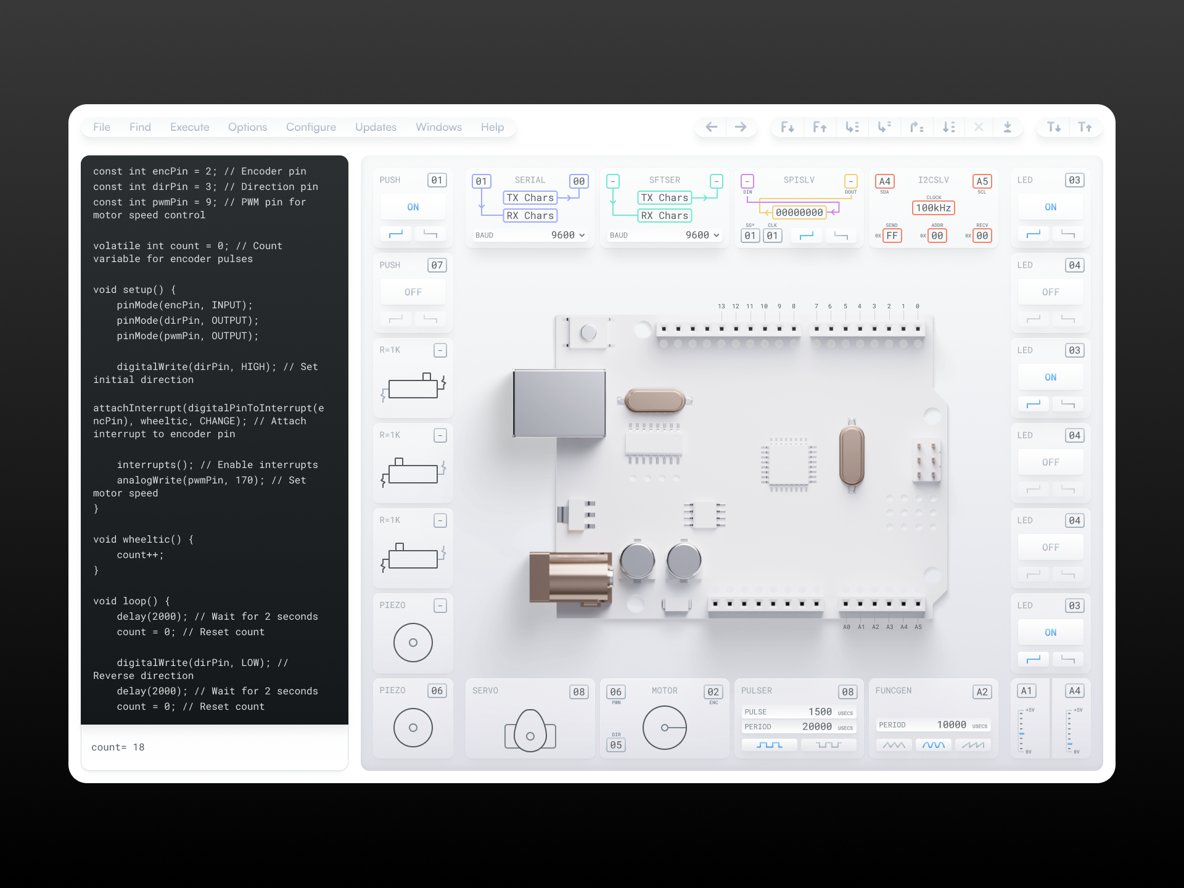
Task: Turn on PUSH 07 currently showing OFF
Action: click(413, 292)
